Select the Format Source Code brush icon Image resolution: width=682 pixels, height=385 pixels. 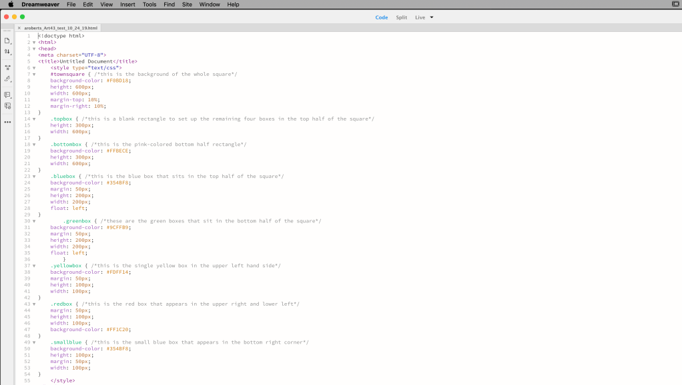(7, 79)
